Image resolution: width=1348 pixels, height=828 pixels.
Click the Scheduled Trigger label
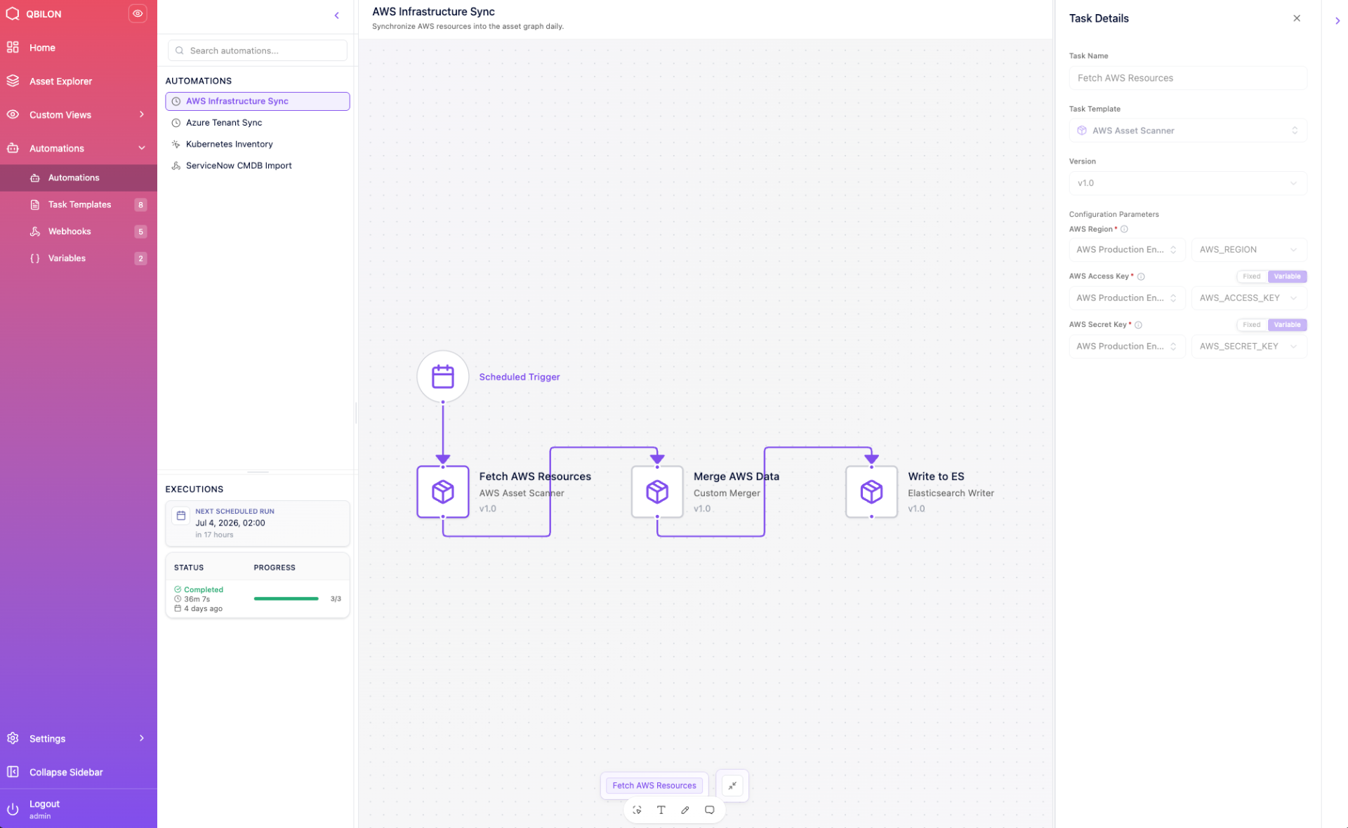(520, 377)
